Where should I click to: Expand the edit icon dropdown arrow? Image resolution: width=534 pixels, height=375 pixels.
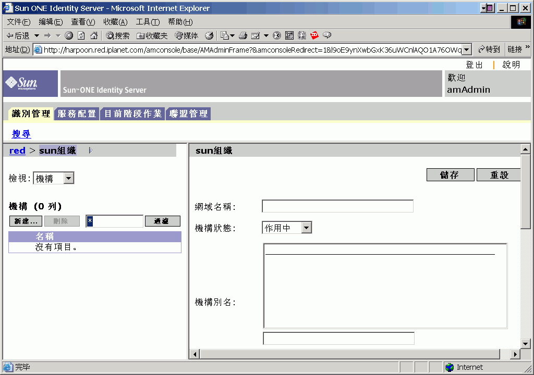click(x=266, y=35)
